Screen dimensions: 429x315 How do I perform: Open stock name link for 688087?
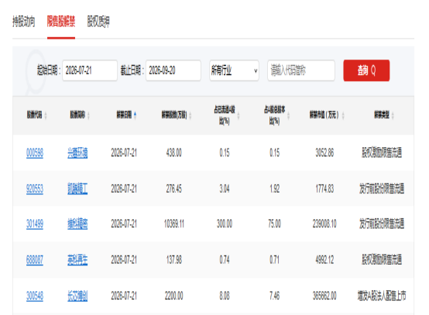[77, 260]
